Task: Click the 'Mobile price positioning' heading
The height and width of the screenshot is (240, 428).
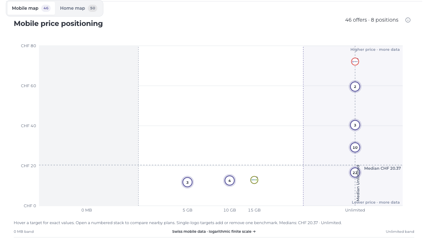Action: [58, 24]
